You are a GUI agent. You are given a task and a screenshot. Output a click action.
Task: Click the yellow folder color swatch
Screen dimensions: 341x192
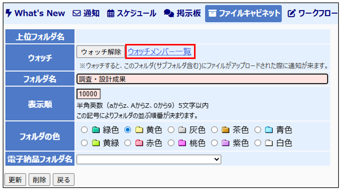pos(139,130)
